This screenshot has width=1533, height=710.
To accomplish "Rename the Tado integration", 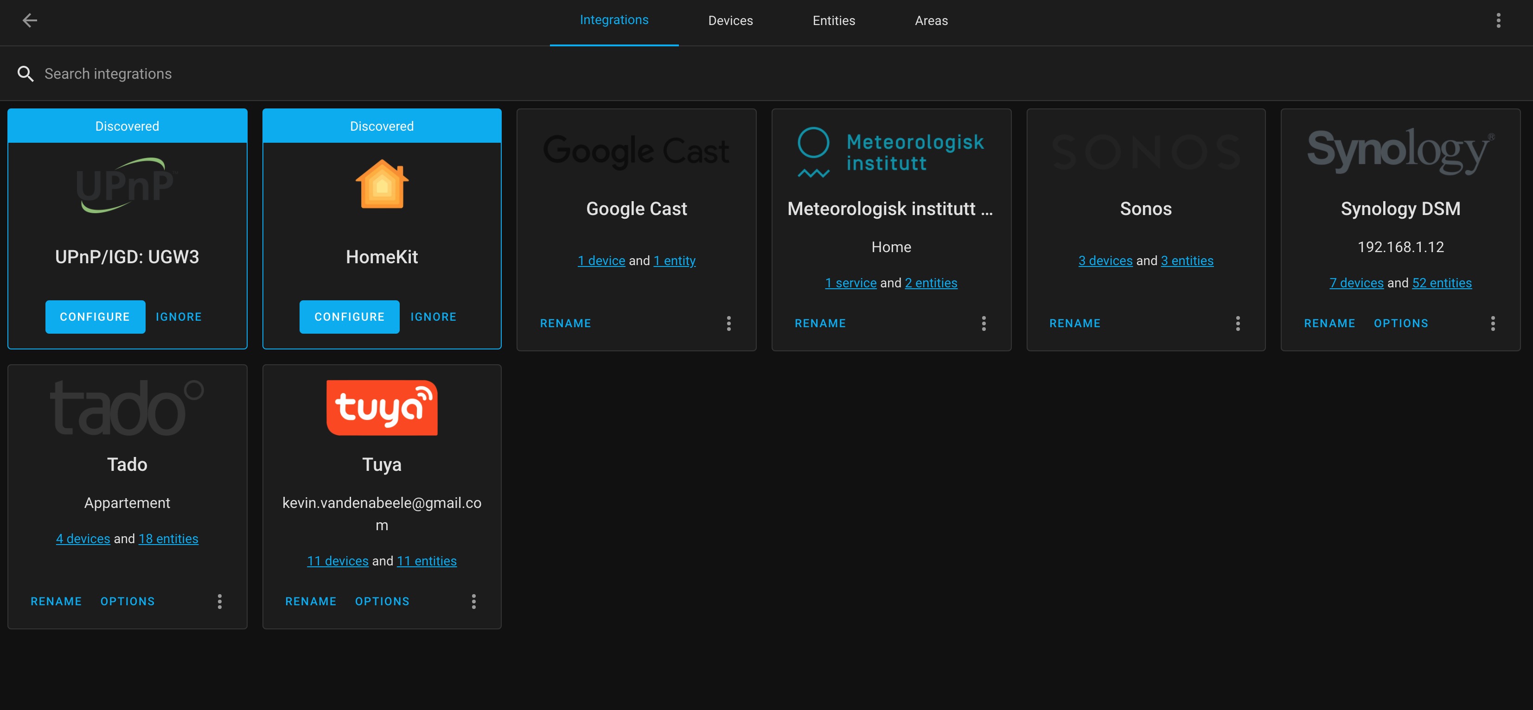I will pos(56,602).
